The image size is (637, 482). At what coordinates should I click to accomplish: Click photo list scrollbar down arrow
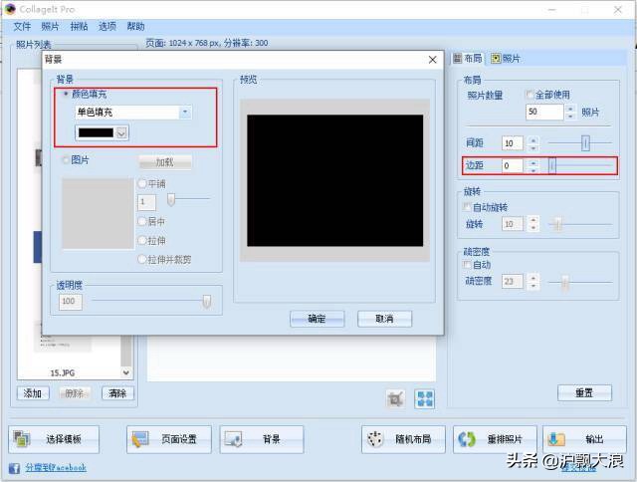click(126, 372)
